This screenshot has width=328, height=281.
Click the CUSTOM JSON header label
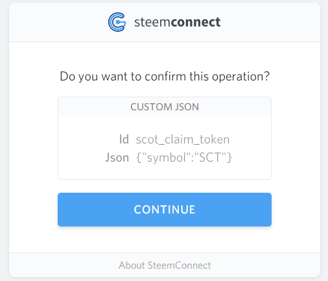point(165,107)
